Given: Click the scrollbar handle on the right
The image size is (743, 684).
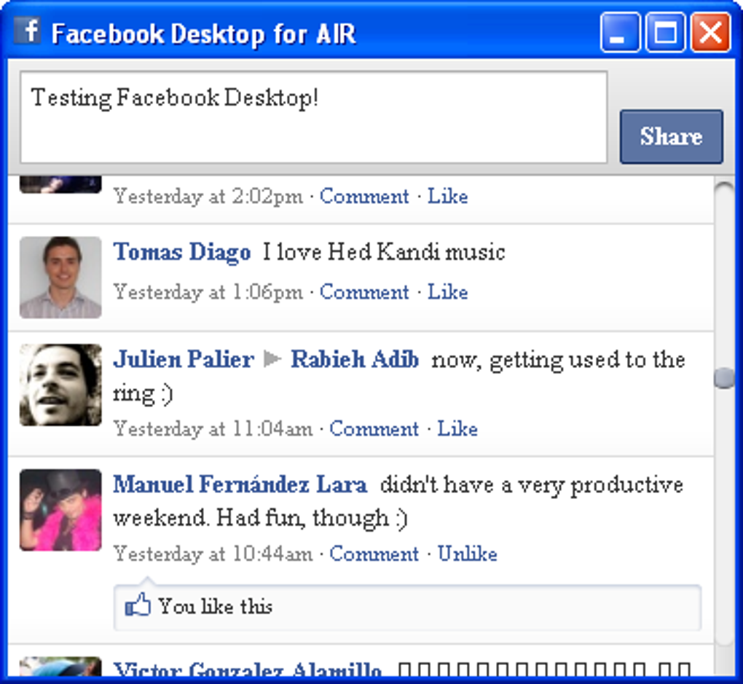Looking at the screenshot, I should pos(724,377).
